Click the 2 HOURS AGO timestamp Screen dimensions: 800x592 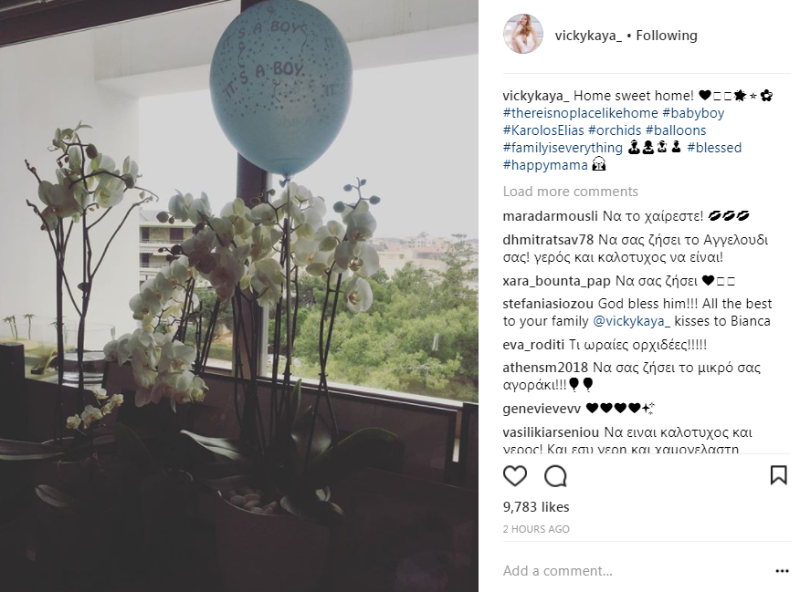click(536, 529)
